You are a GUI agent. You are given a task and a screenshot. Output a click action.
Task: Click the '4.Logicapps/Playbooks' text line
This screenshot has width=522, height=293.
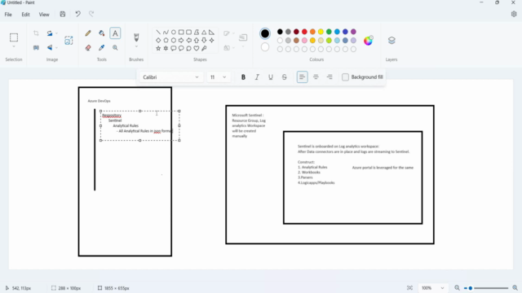coord(316,182)
